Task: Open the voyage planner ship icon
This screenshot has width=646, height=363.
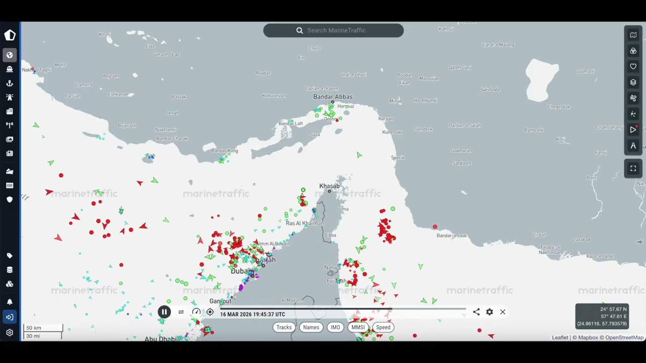Action: pyautogui.click(x=10, y=171)
